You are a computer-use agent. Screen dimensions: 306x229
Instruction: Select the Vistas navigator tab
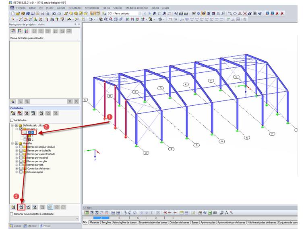[45, 226]
